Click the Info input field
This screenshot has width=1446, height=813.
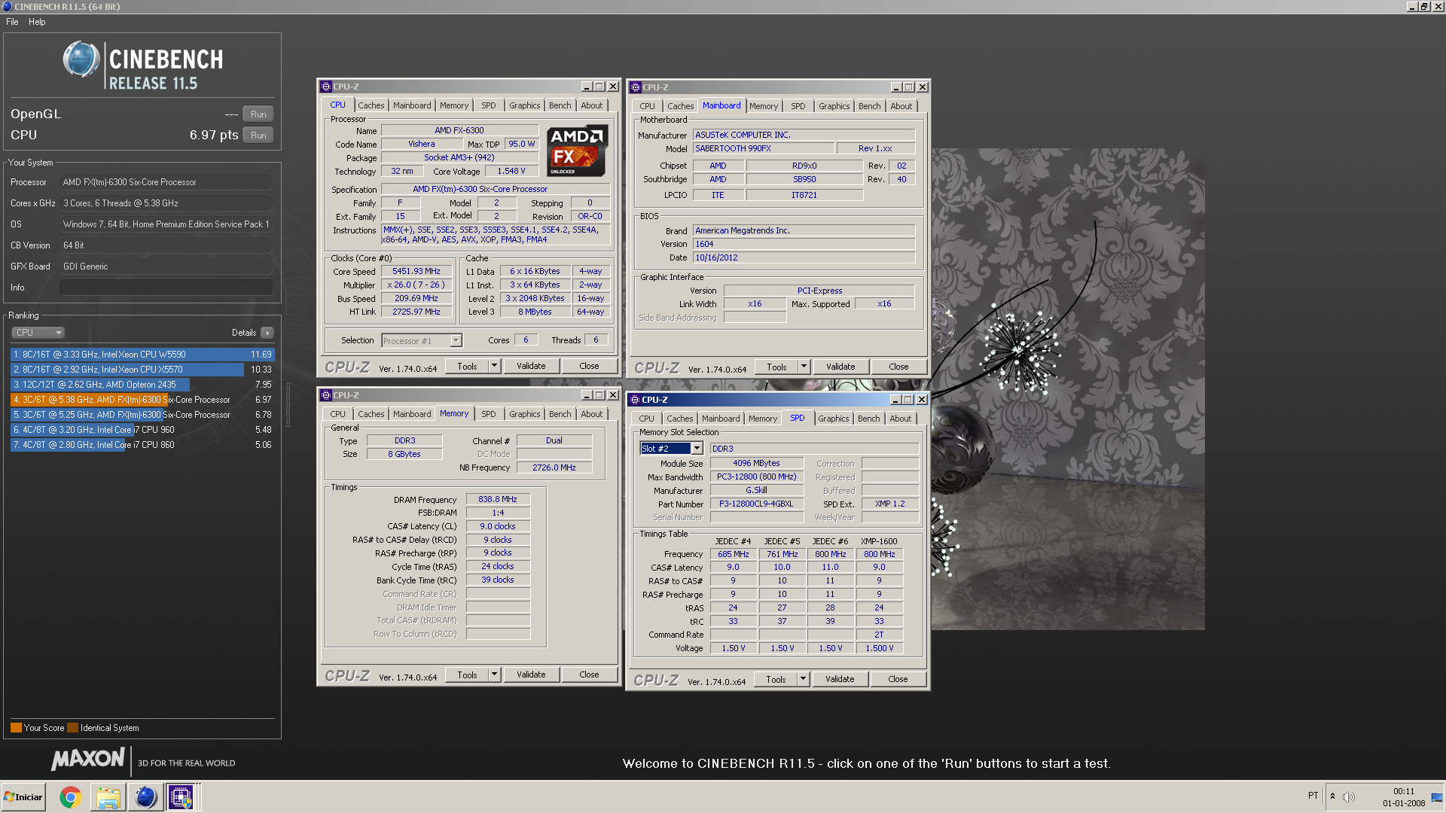[166, 288]
